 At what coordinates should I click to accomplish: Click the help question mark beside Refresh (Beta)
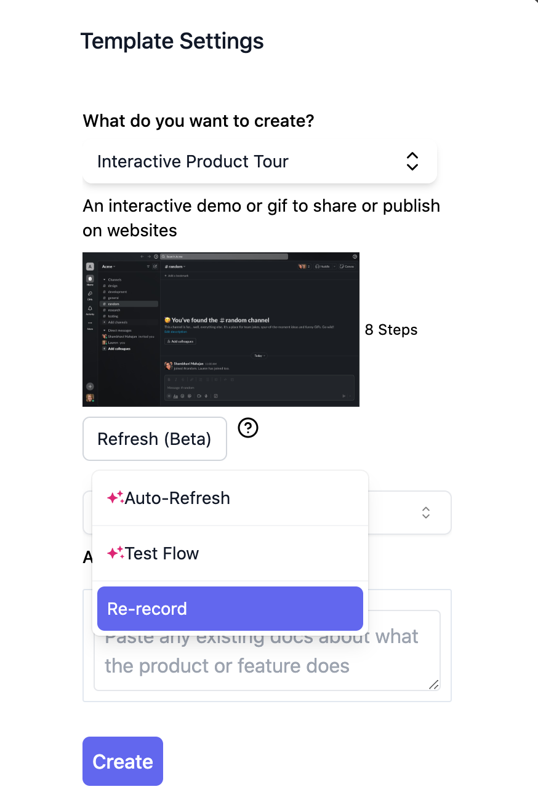click(x=248, y=428)
